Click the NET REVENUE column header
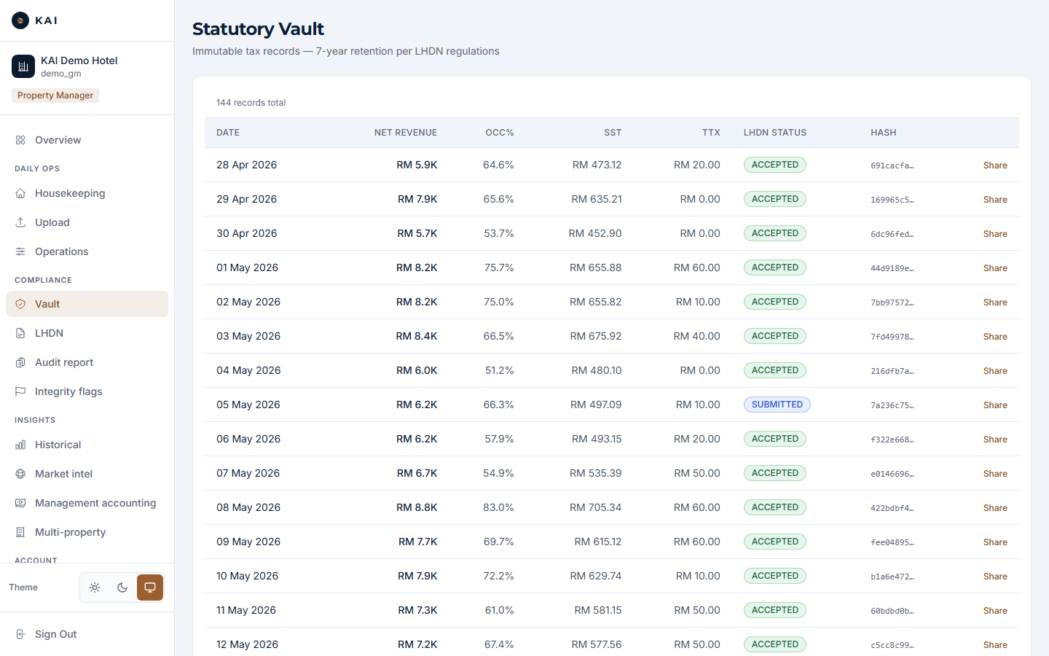The height and width of the screenshot is (656, 1049). pyautogui.click(x=406, y=133)
